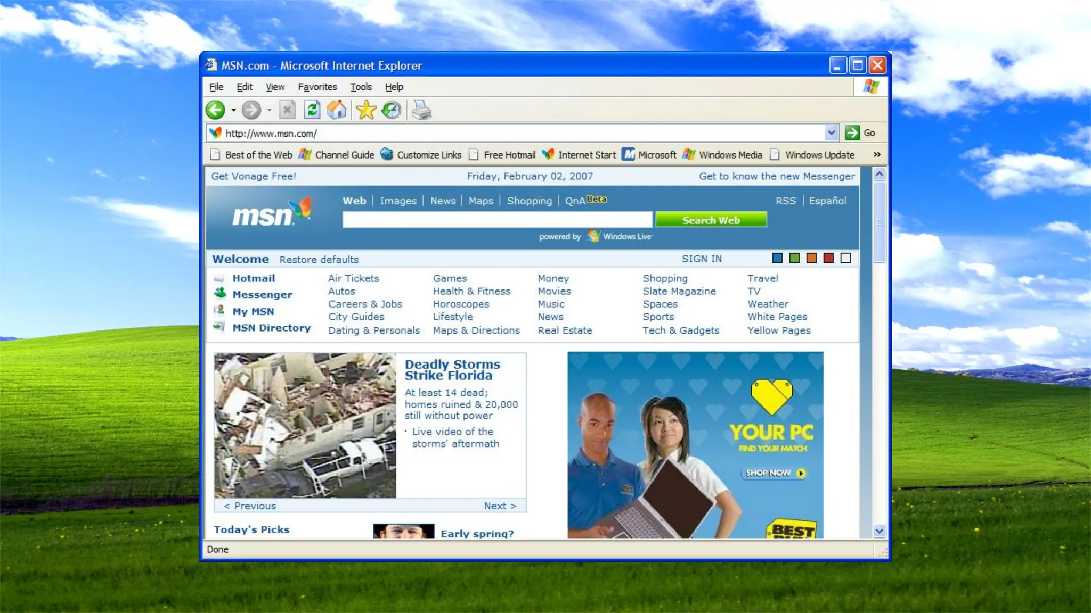This screenshot has width=1091, height=613.
Task: Choose the red color theme swatch
Action: pyautogui.click(x=828, y=258)
